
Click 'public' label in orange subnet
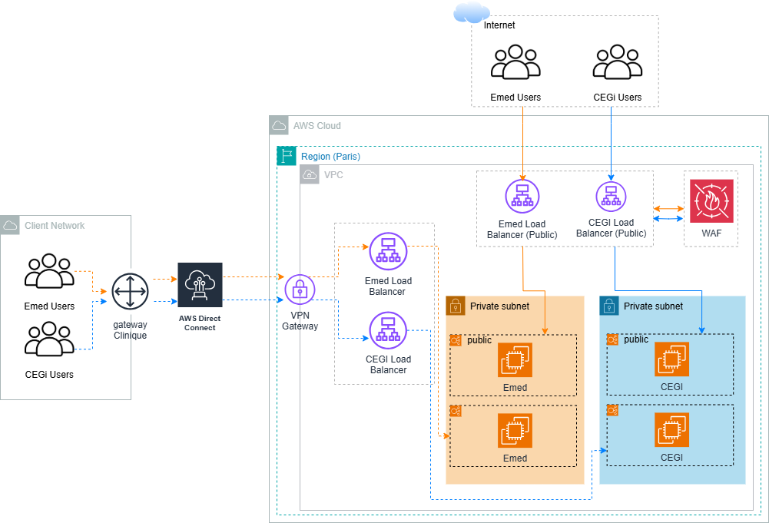[479, 339]
